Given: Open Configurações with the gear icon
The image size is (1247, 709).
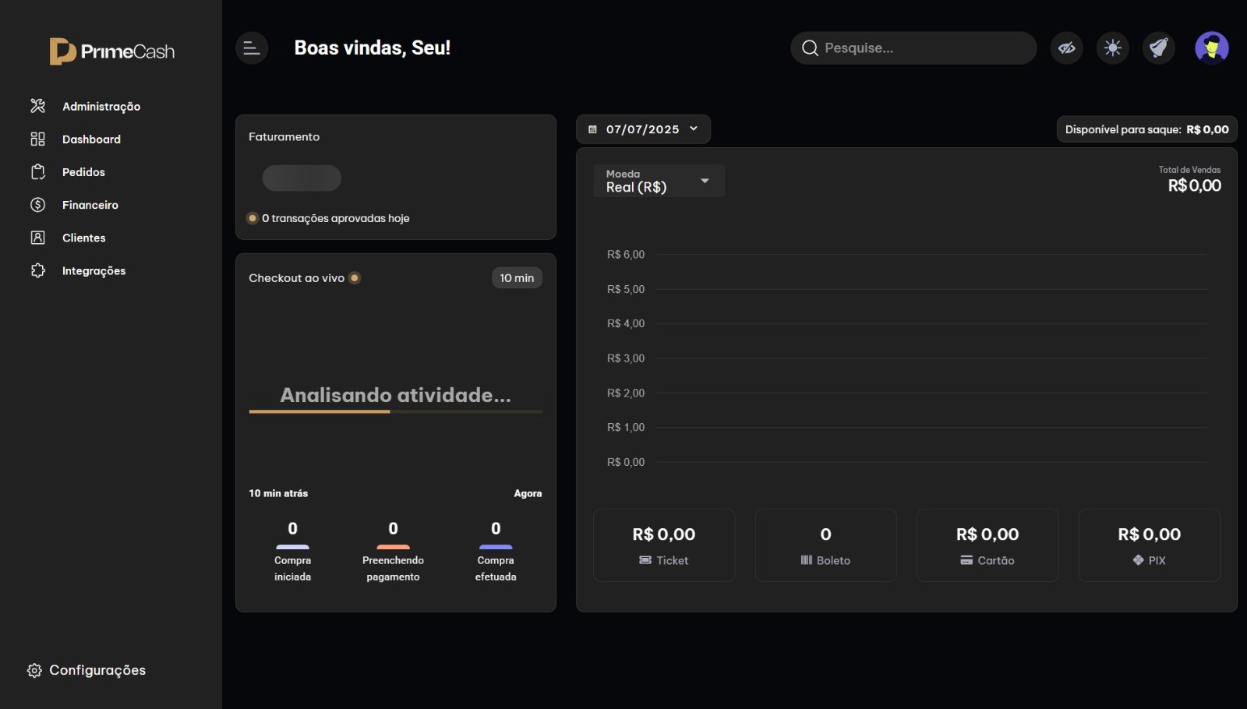Looking at the screenshot, I should pyautogui.click(x=34, y=670).
